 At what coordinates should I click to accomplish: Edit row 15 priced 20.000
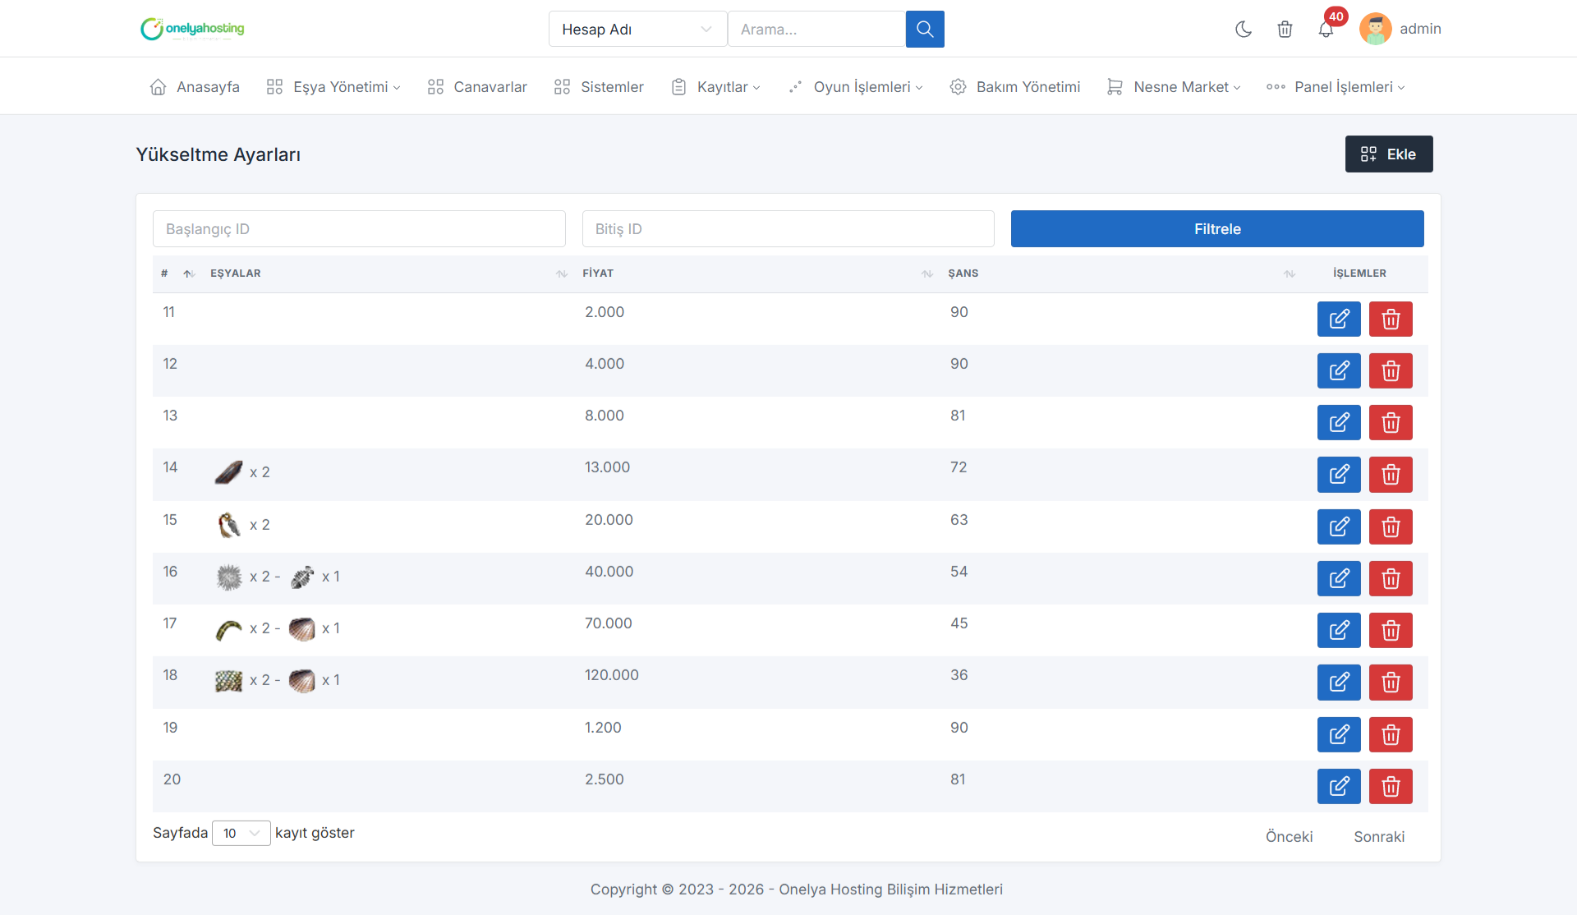pyautogui.click(x=1339, y=526)
